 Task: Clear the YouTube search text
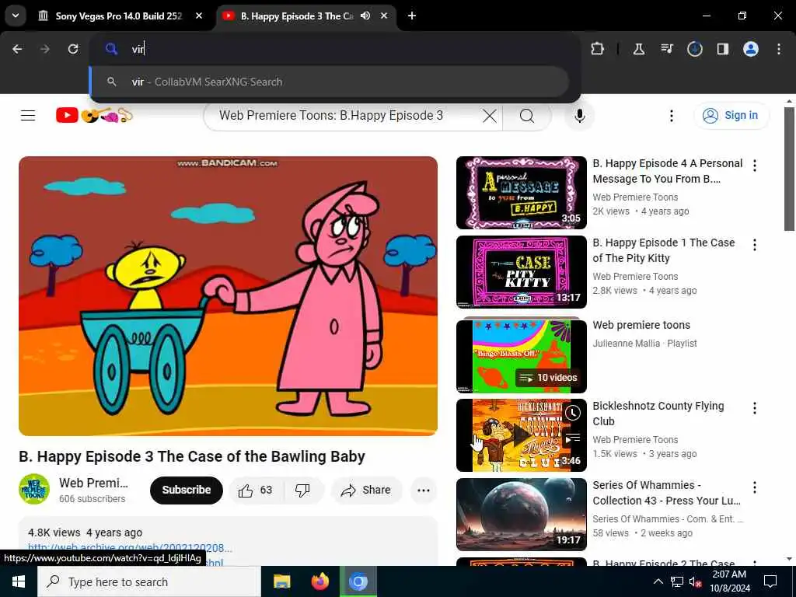[x=490, y=116]
